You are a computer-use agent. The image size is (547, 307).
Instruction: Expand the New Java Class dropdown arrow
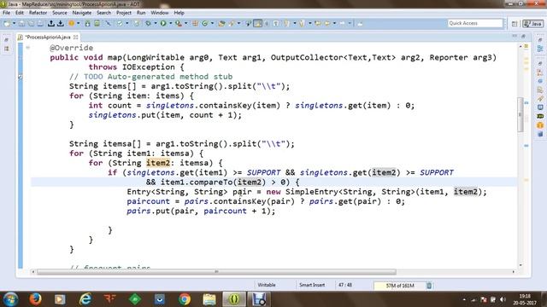(x=212, y=23)
